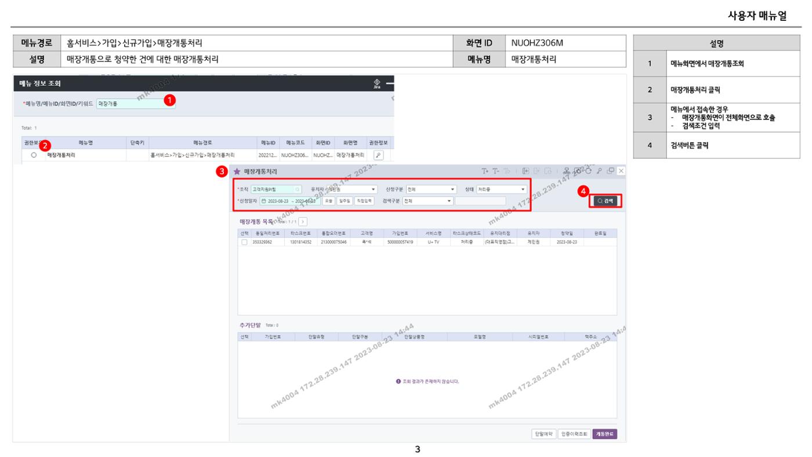Screen dimensions: 812x457
Task: Click the 단말상품명 column header in 추가단말
Action: [415, 337]
